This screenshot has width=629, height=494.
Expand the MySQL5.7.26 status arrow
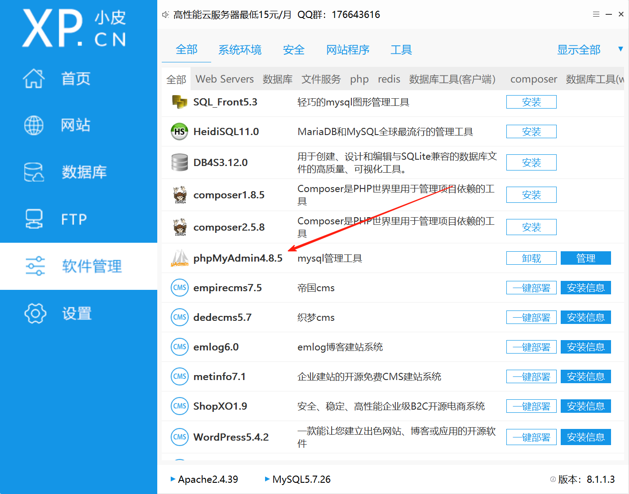(267, 479)
